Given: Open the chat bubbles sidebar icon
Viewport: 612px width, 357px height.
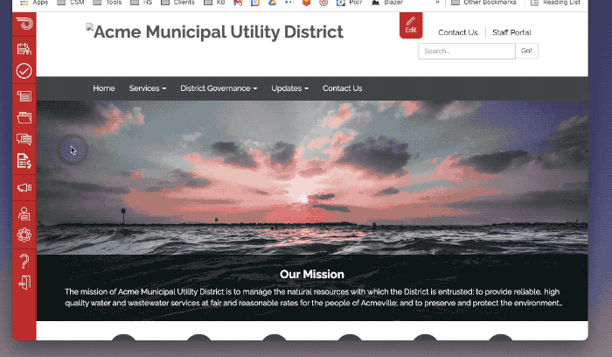Looking at the screenshot, I should (x=24, y=139).
